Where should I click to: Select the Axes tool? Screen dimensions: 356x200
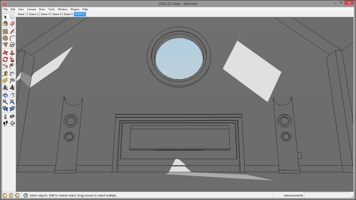5,87
